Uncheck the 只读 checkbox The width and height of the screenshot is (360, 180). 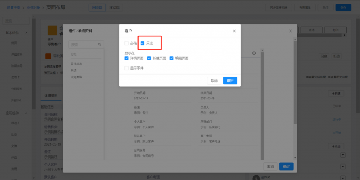(142, 43)
